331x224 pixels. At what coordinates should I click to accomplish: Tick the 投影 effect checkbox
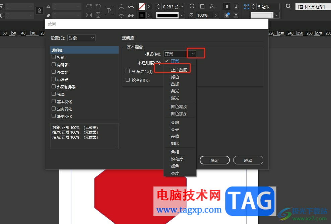[x=54, y=57]
